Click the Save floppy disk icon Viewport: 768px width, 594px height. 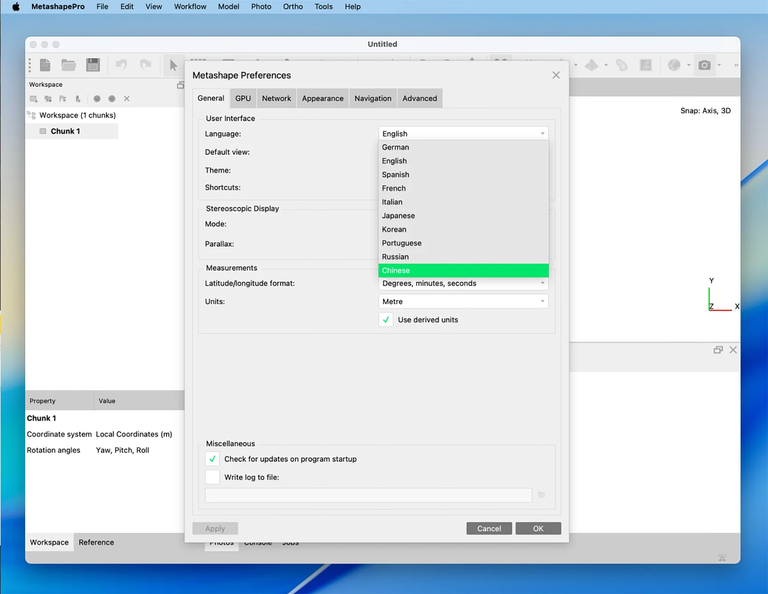tap(93, 65)
